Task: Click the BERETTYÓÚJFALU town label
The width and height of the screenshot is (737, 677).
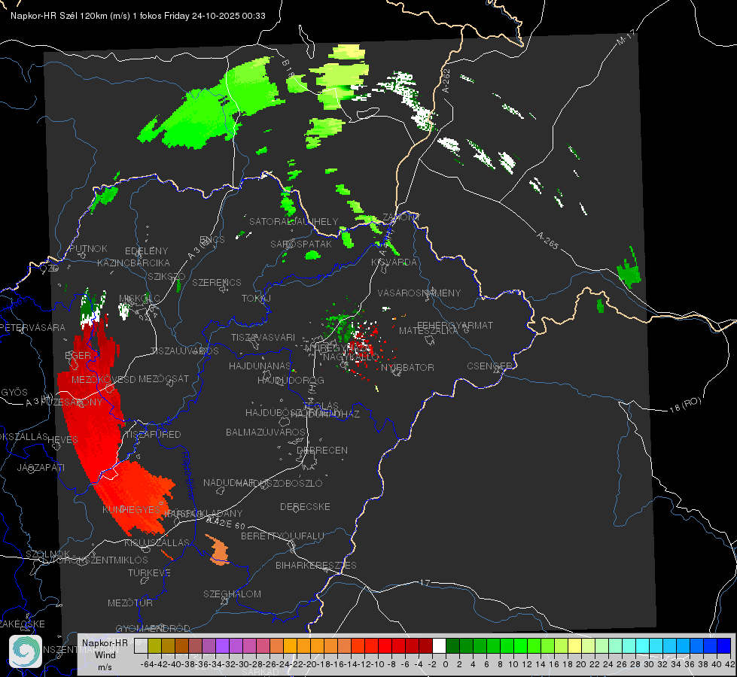Action: pyautogui.click(x=282, y=536)
